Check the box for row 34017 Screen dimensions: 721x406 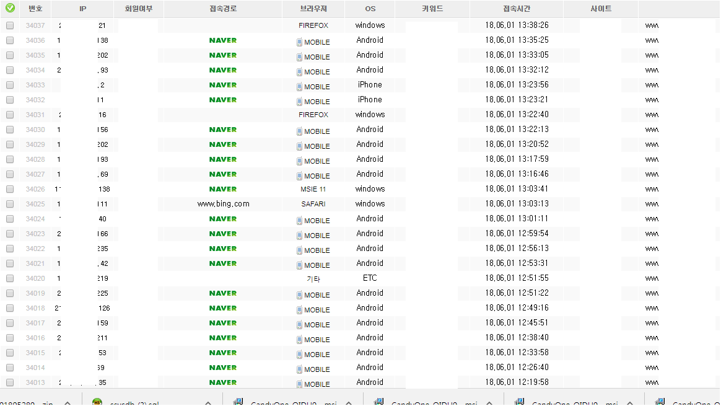click(x=10, y=323)
